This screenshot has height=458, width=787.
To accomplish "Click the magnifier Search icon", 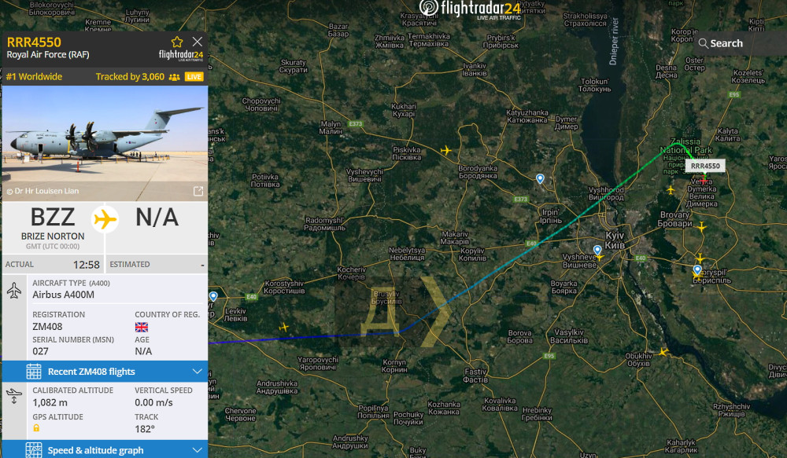I will click(x=703, y=43).
